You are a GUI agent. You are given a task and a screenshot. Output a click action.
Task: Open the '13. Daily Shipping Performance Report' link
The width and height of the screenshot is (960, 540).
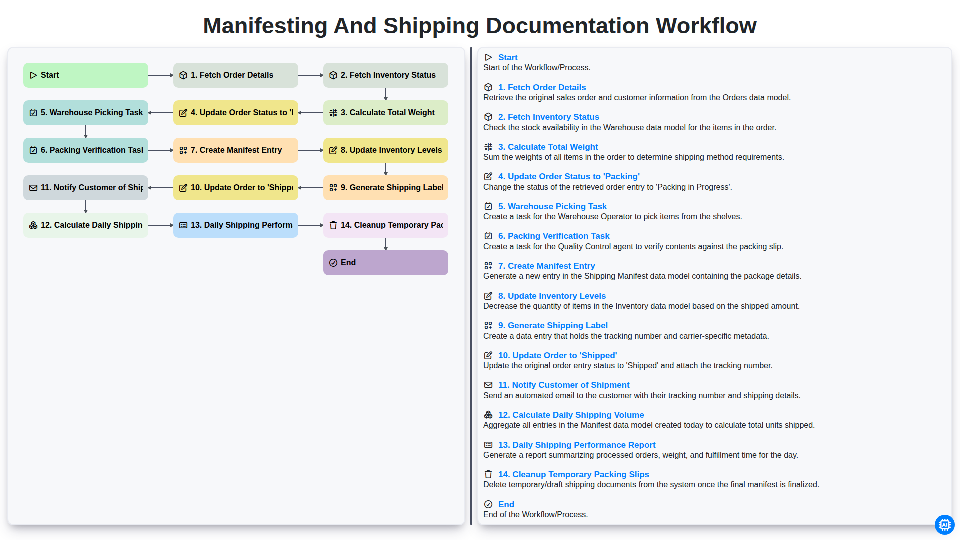coord(577,445)
